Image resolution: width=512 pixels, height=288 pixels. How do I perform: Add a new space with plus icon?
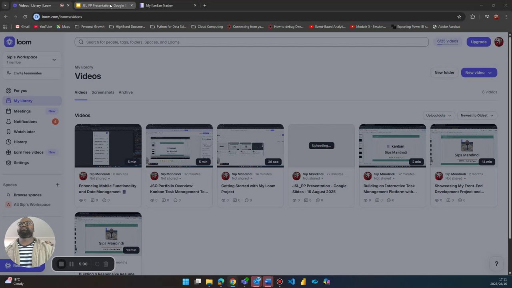tap(58, 185)
